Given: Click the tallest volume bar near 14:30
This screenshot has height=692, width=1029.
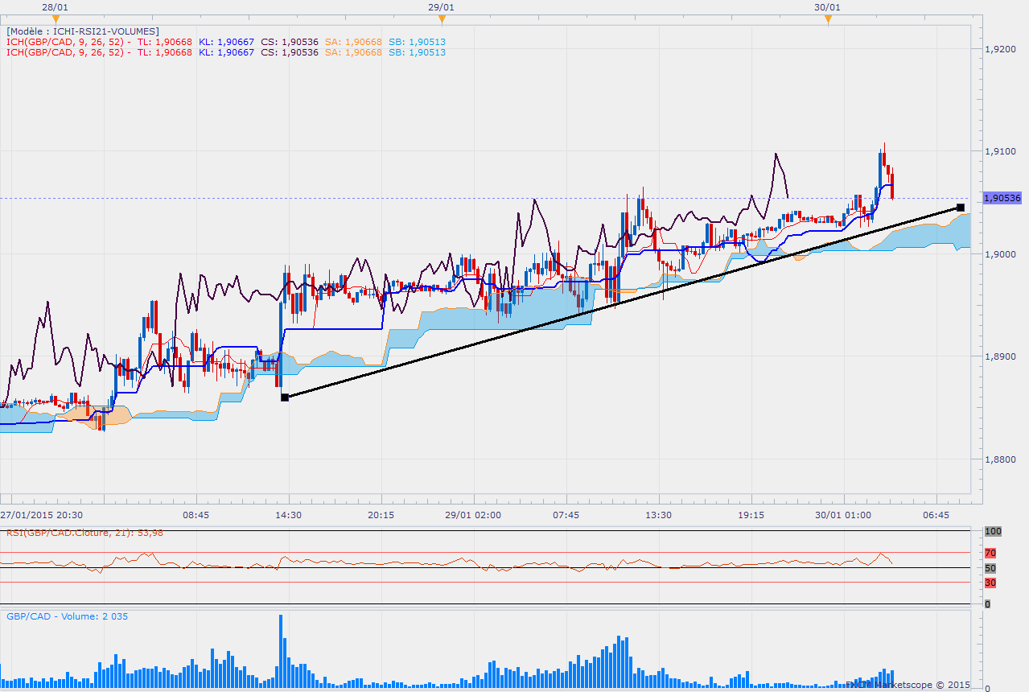Looking at the screenshot, I should pyautogui.click(x=281, y=652).
